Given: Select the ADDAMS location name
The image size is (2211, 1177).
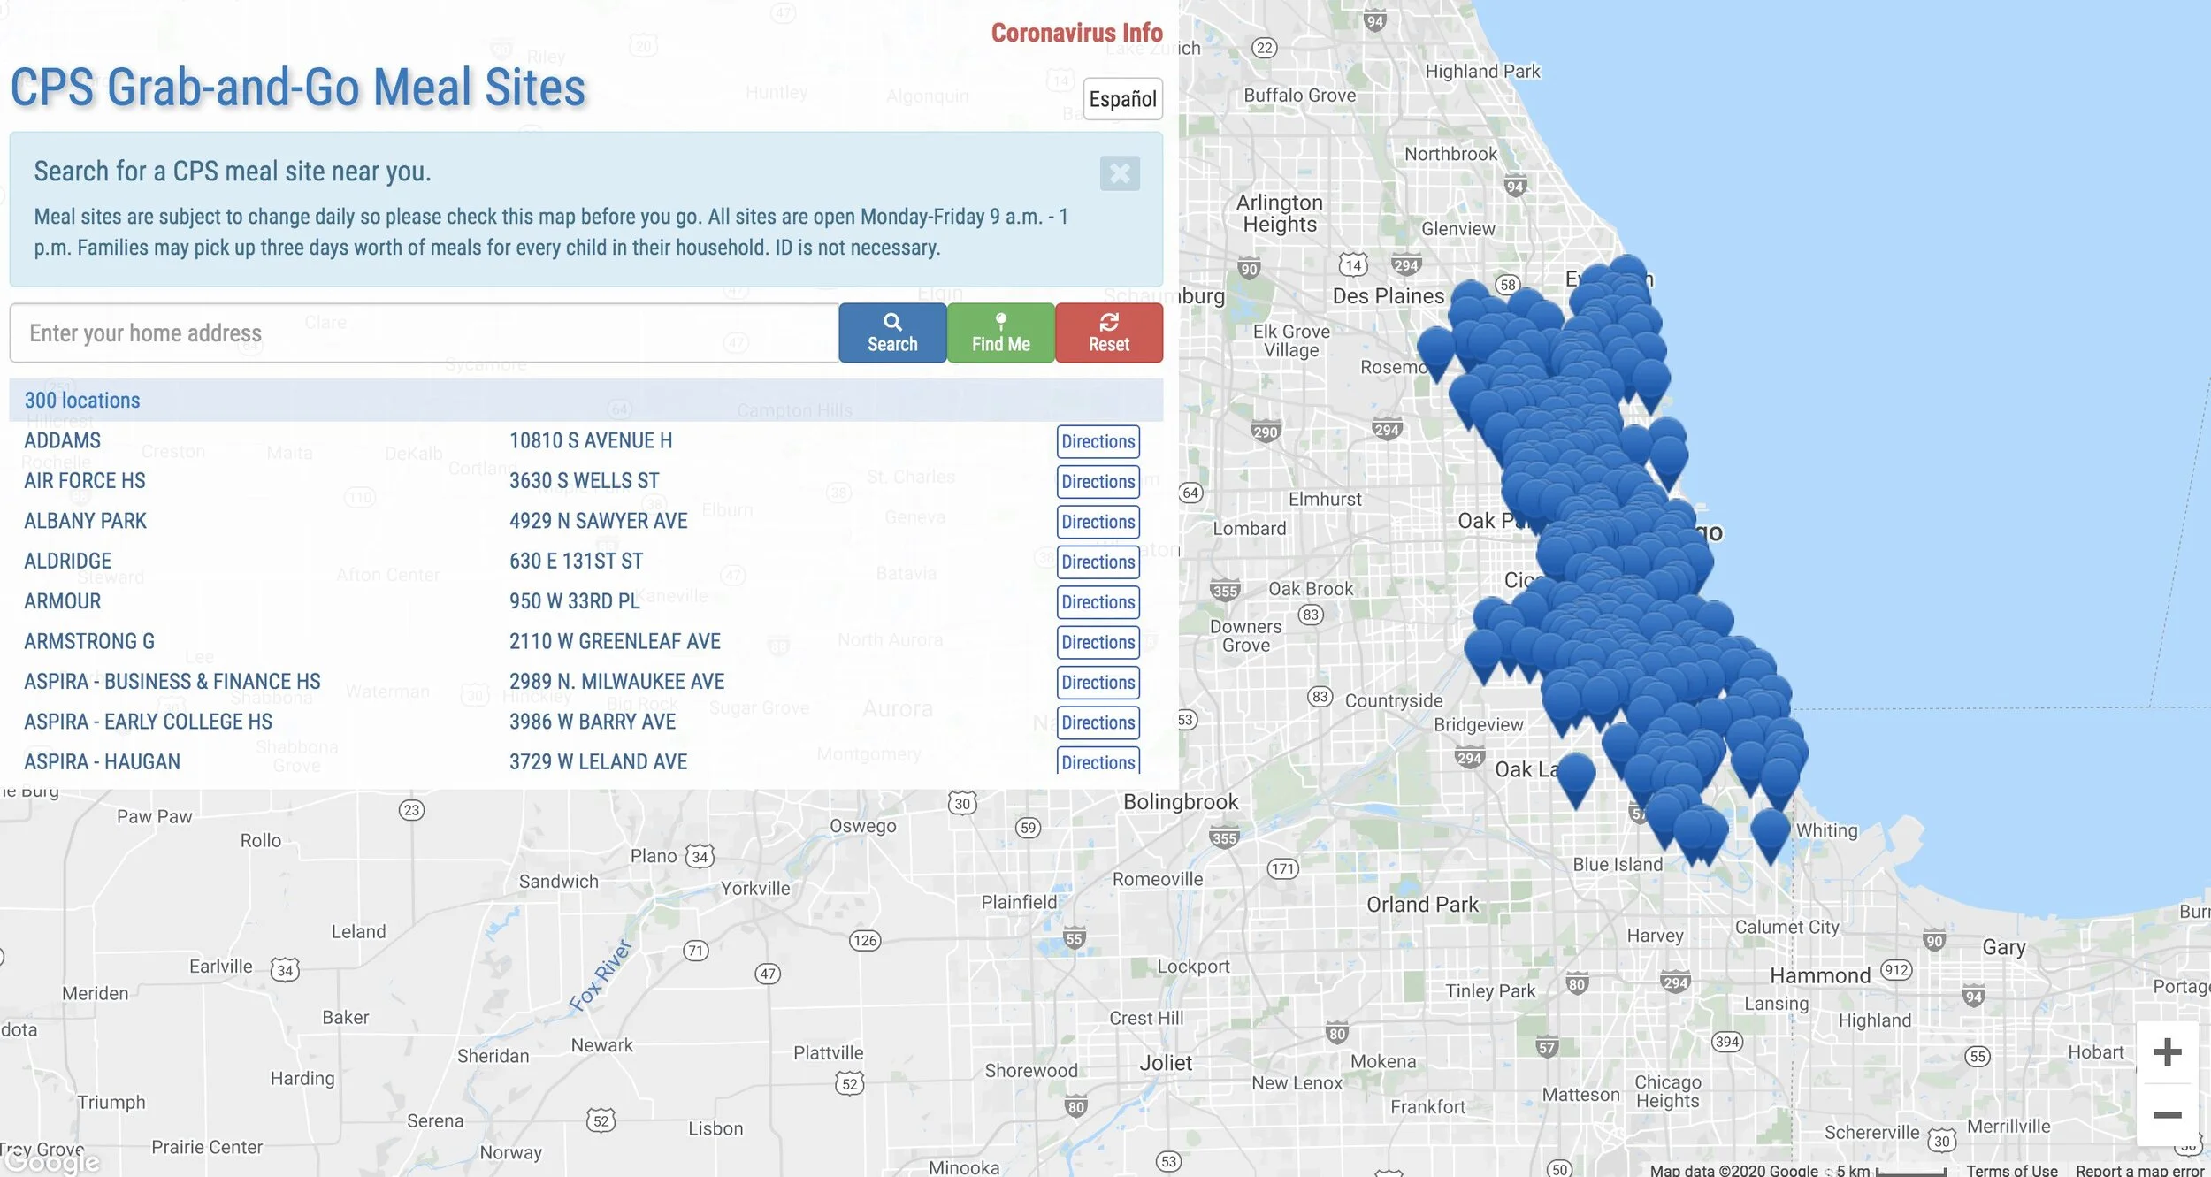Looking at the screenshot, I should (x=62, y=440).
